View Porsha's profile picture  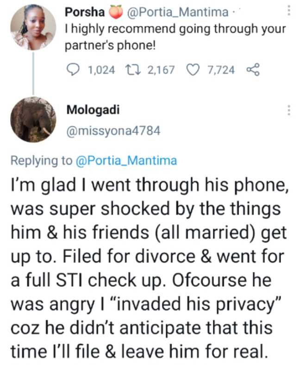33,27
